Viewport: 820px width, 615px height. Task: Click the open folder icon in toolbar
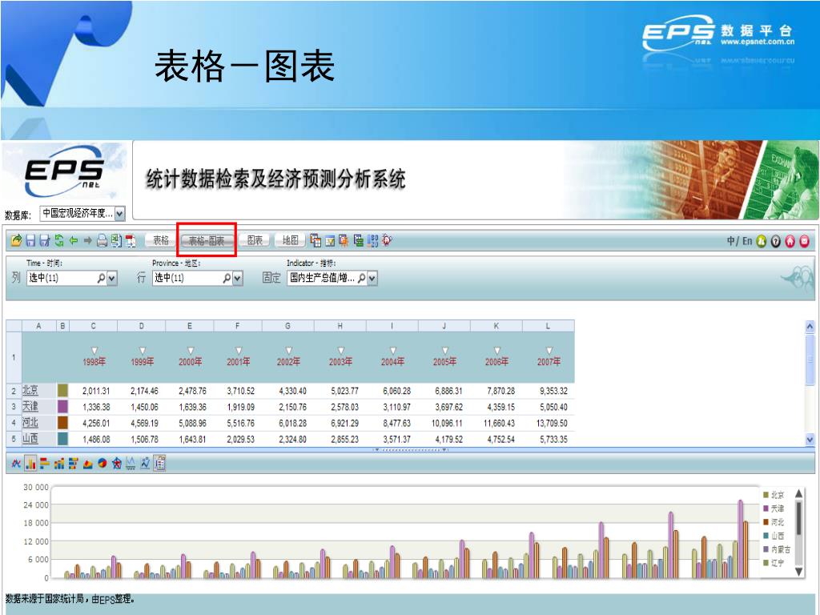pyautogui.click(x=16, y=240)
